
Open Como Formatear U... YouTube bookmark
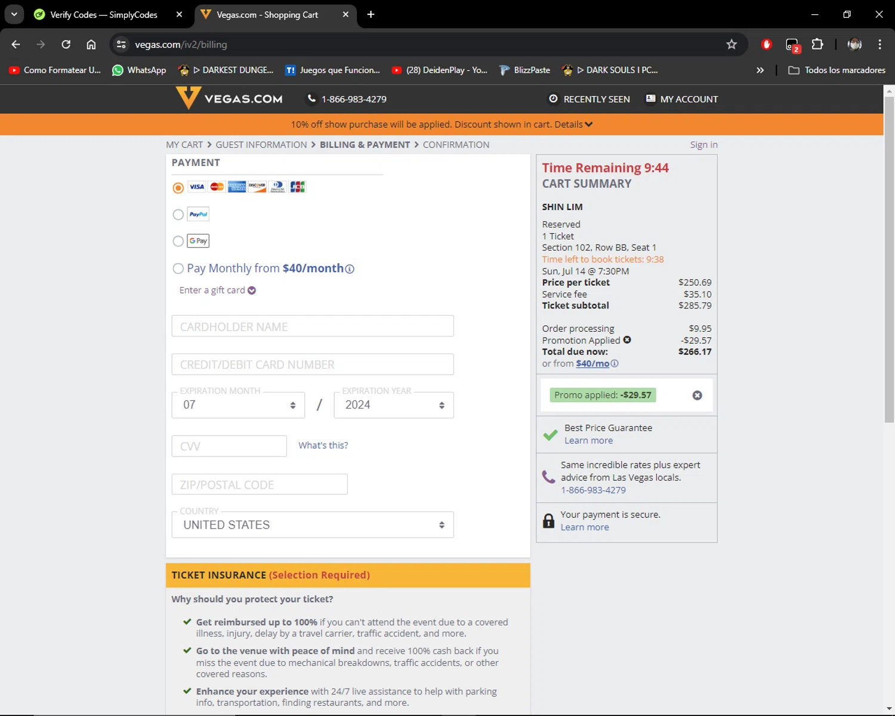click(x=55, y=70)
